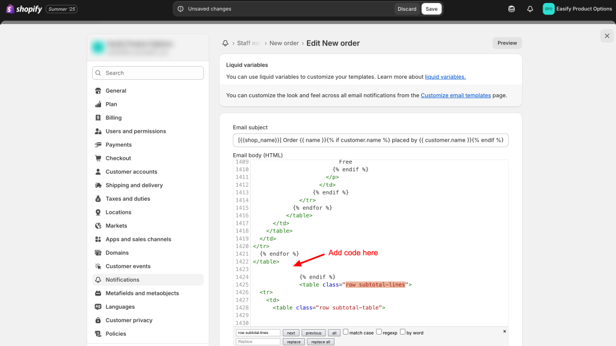Click the Markets globe icon
Screen dimensions: 616x346
[x=98, y=226]
